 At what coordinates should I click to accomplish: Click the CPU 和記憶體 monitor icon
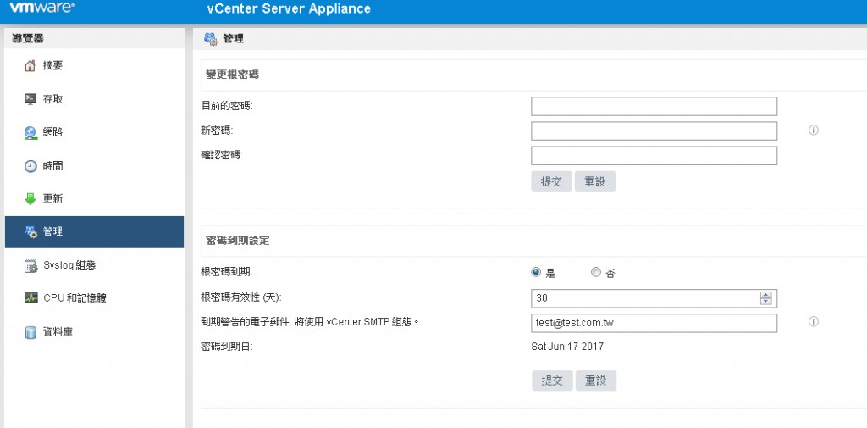point(31,298)
